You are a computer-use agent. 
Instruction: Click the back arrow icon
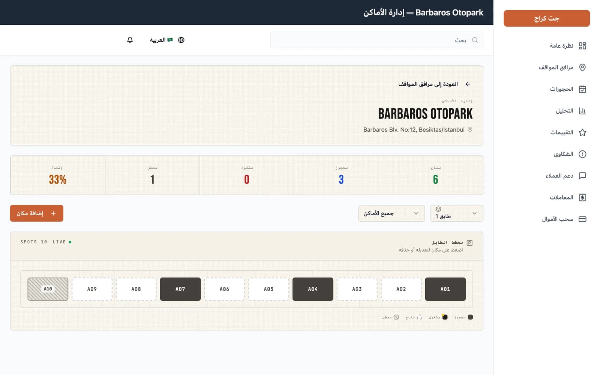[x=468, y=84]
